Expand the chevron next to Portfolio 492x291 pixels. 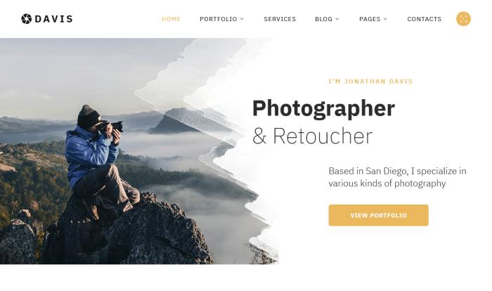click(242, 19)
